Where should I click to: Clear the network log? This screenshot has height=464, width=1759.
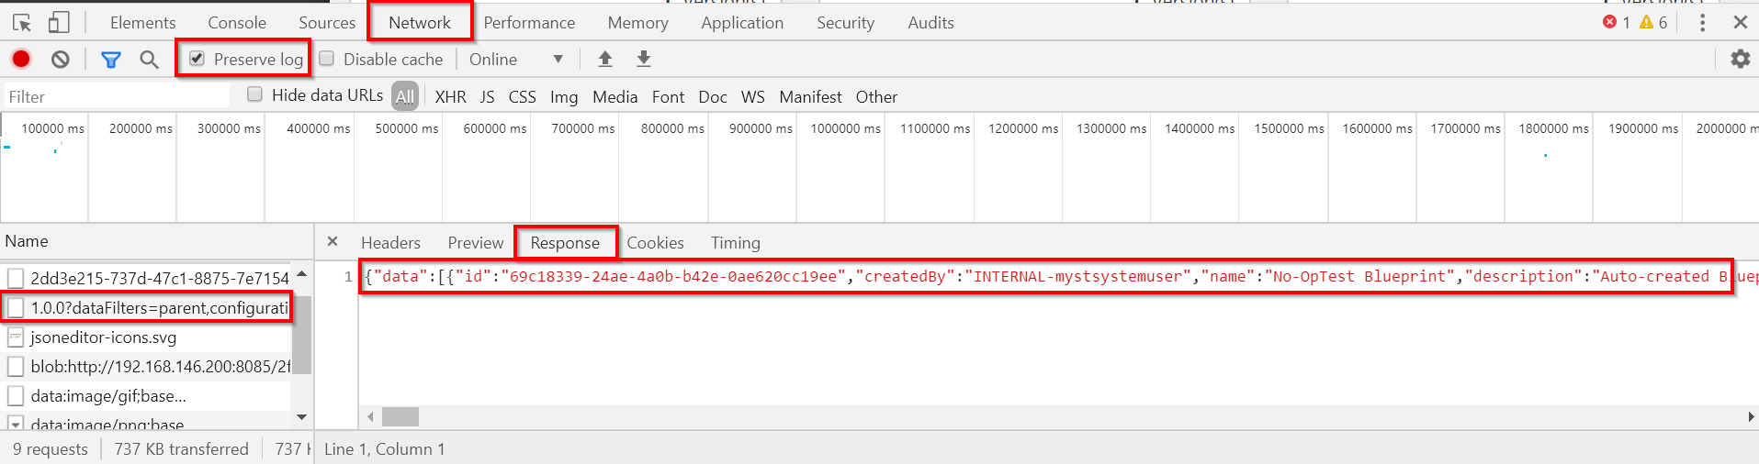[x=61, y=60]
